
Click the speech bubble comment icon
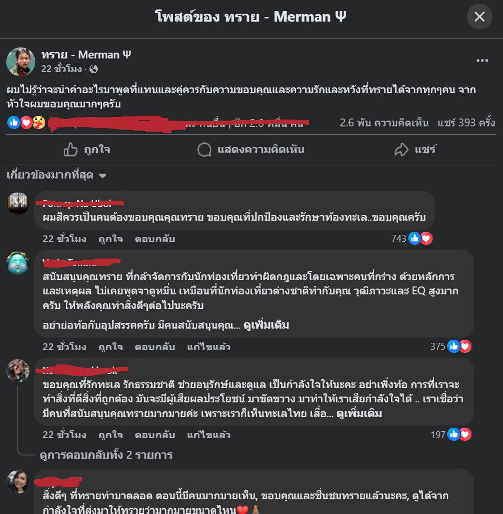(204, 150)
